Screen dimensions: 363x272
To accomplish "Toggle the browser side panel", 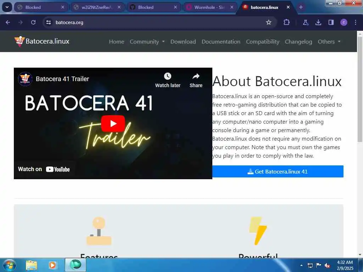I will click(331, 22).
